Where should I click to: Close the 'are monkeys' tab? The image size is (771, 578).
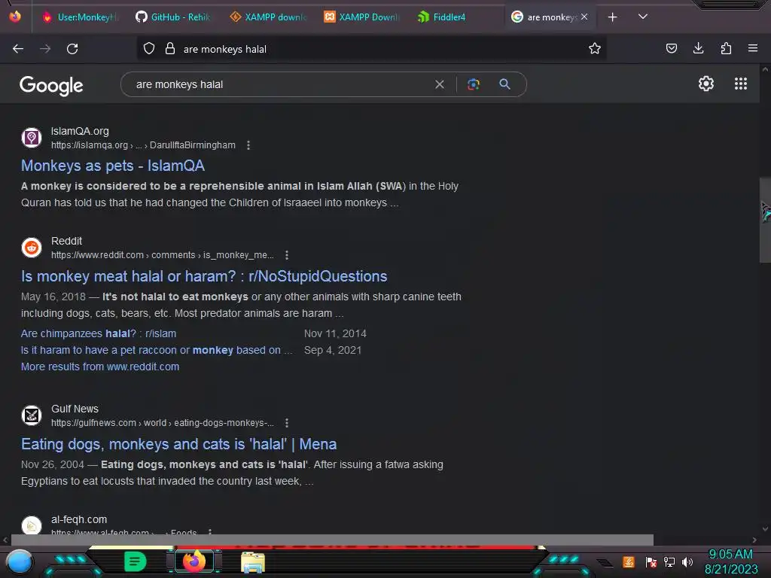point(584,17)
